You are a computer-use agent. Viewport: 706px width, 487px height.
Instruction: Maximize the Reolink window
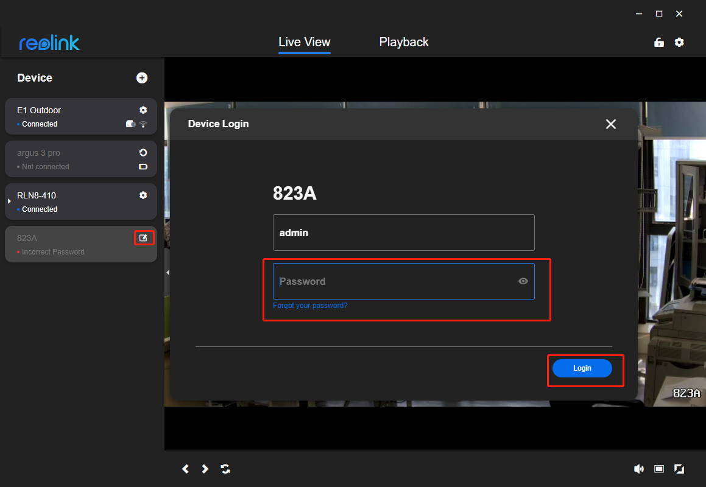click(658, 14)
